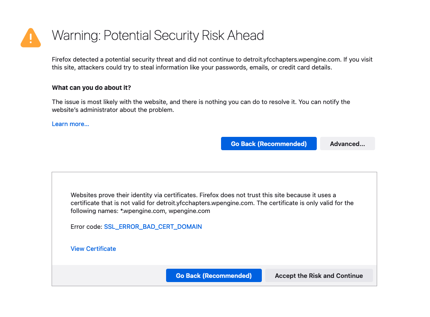This screenshot has height=317, width=430.
Task: Go Back button beside Accept the Risk
Action: click(214, 275)
